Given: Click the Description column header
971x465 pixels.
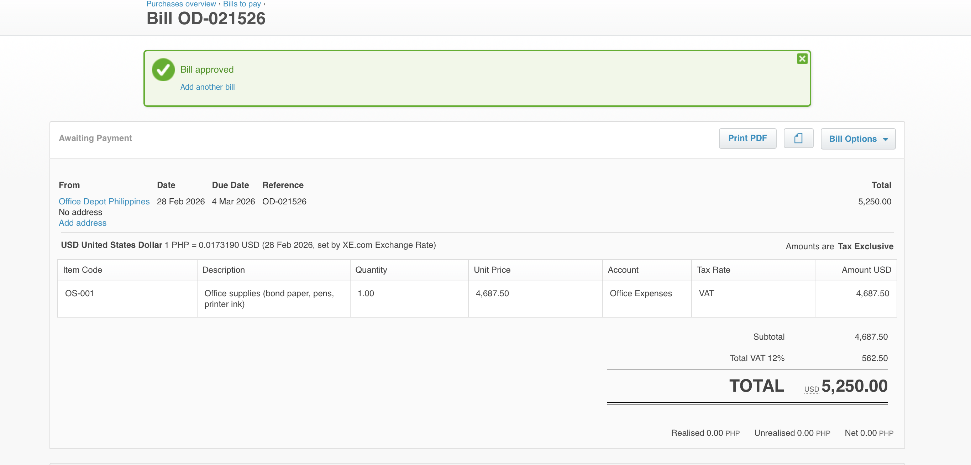Looking at the screenshot, I should tap(224, 270).
